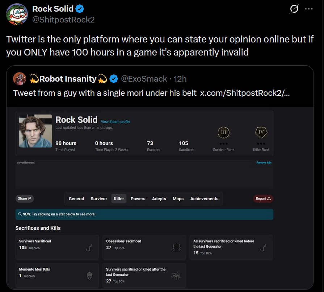The width and height of the screenshot is (324, 292).
Task: Click the Share button
Action: click(25, 198)
